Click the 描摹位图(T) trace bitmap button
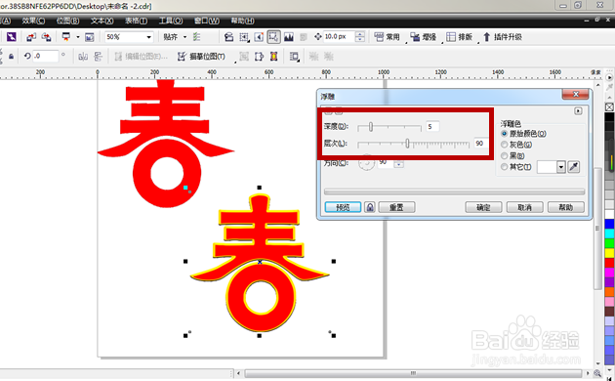 tap(202, 57)
